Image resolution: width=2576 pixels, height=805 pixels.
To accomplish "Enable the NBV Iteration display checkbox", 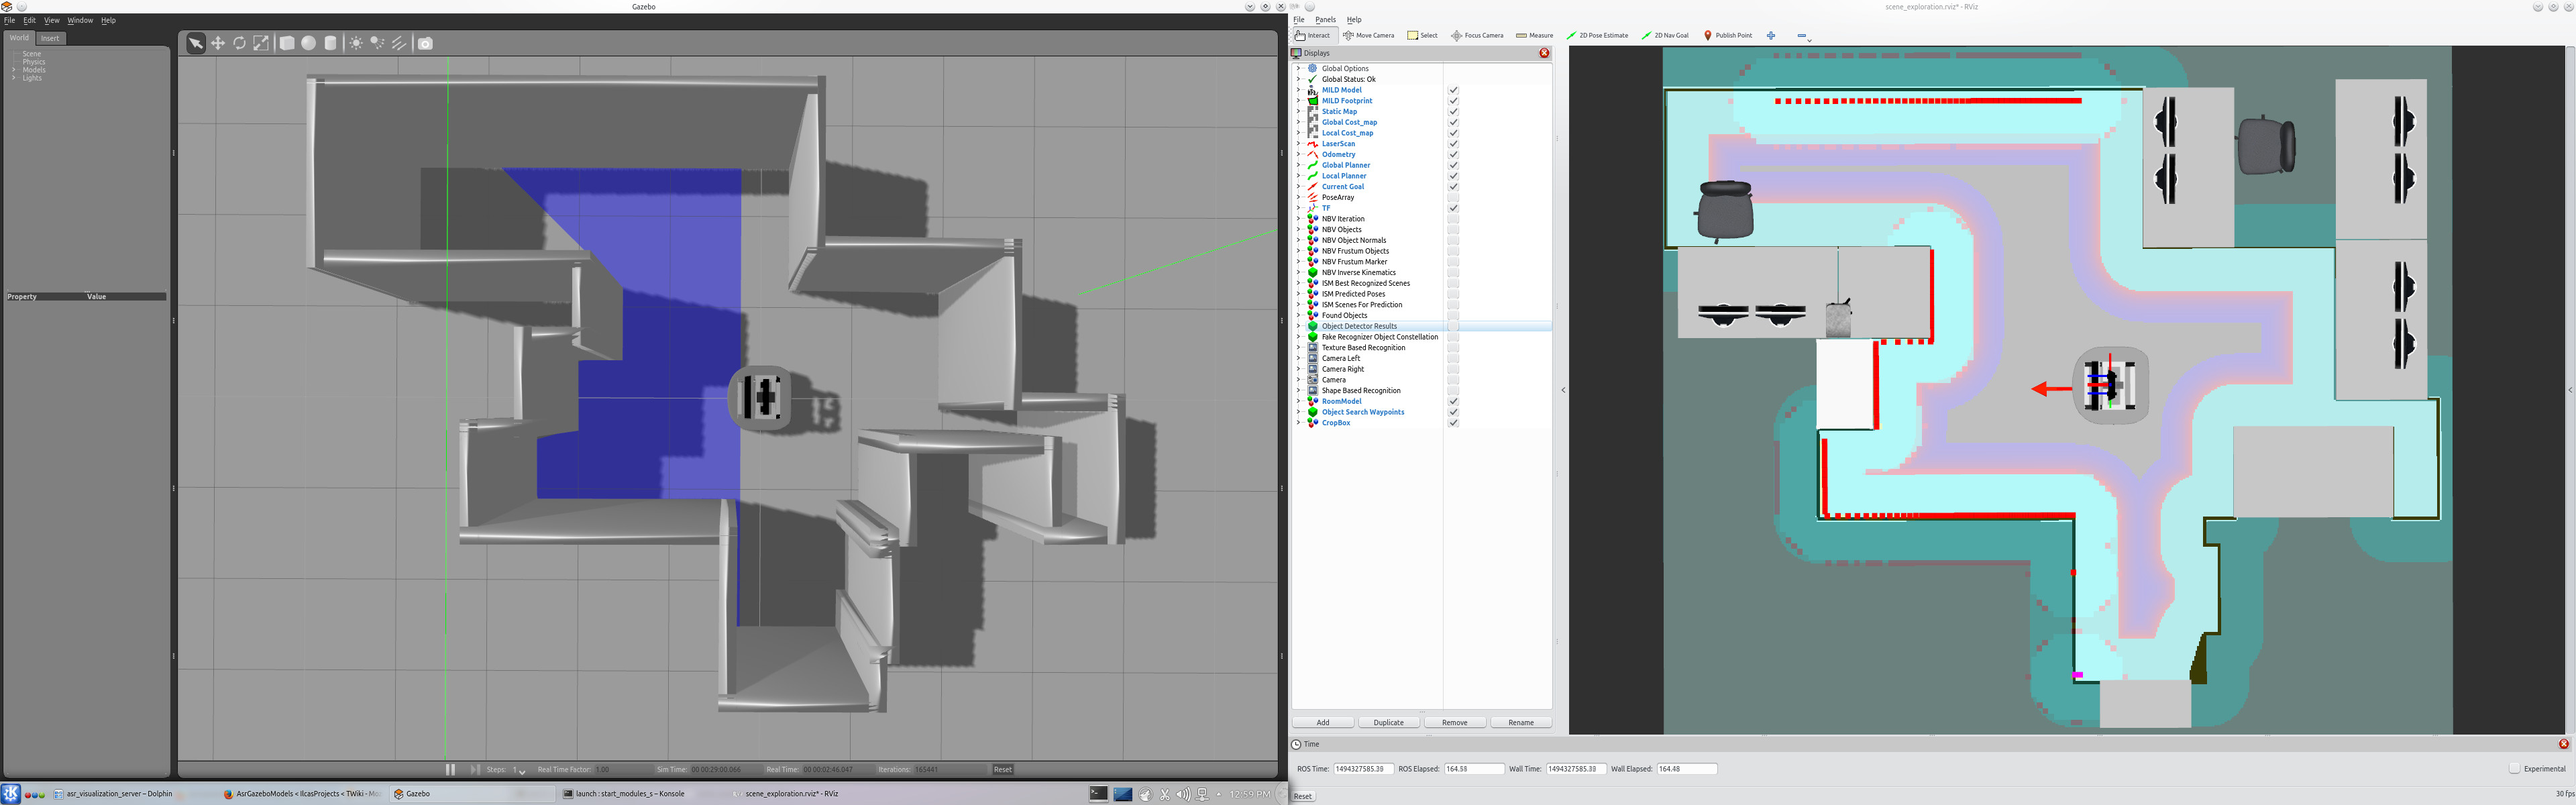I will point(1453,219).
